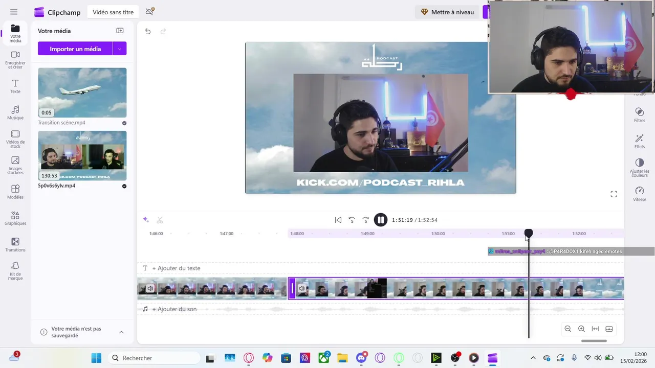
Task: Edit the Vidéo sans titre title field
Action: (113, 12)
